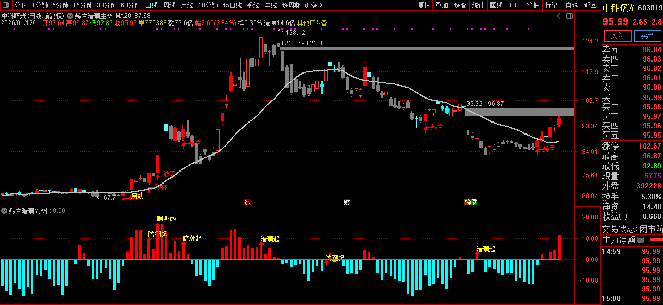Click the 复权 adjustment button
The image size is (663, 305).
(x=424, y=5)
